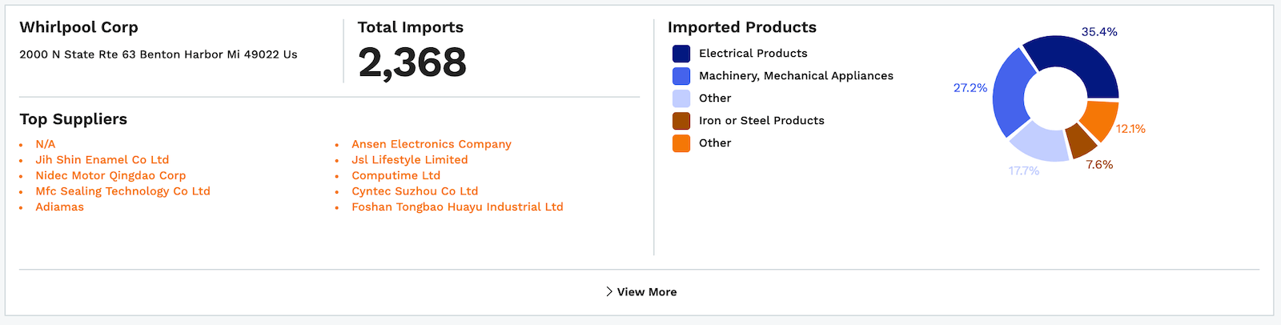Image resolution: width=1281 pixels, height=325 pixels.
Task: Click the Mfc Sealing Technology Co Ltd link
Action: (x=122, y=191)
